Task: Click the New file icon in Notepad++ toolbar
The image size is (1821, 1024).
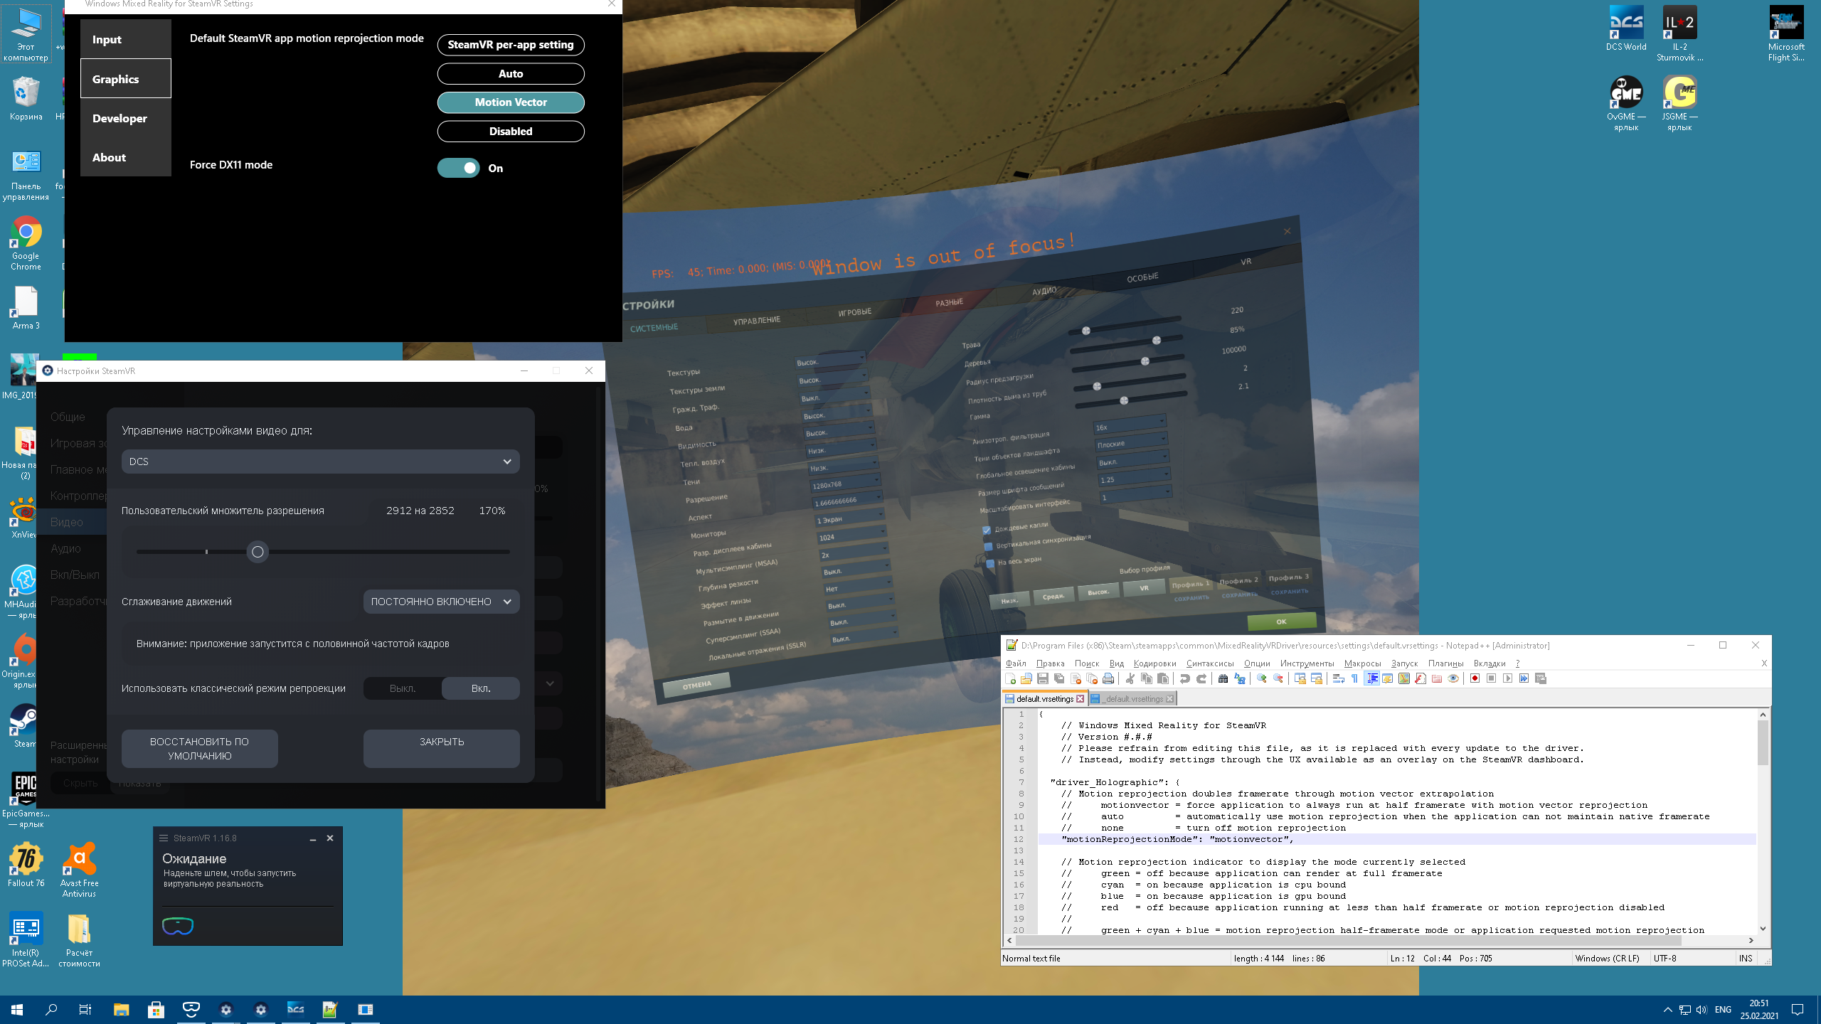Action: coord(1010,678)
